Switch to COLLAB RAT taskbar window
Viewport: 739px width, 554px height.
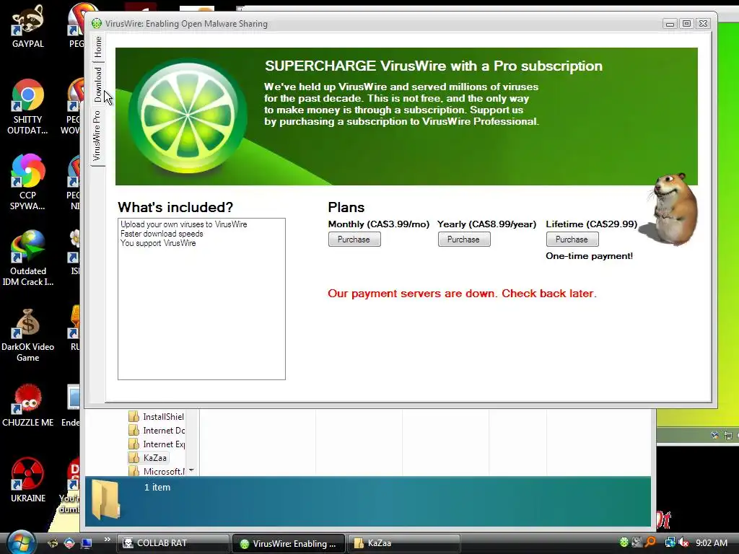tap(173, 543)
